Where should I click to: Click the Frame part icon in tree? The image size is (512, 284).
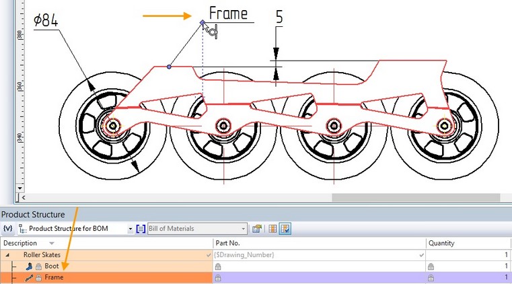pos(30,277)
